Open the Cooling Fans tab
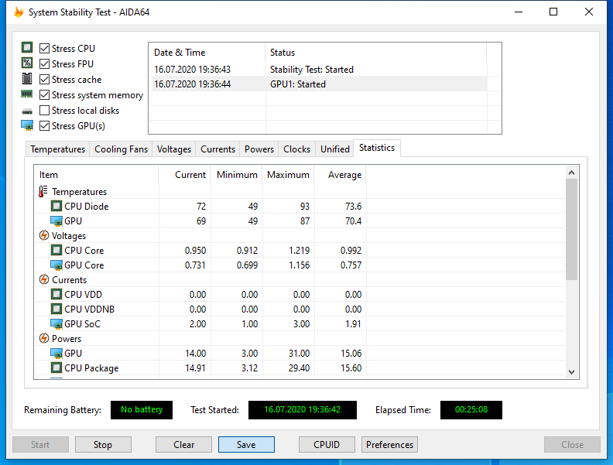This screenshot has width=613, height=465. (x=122, y=149)
